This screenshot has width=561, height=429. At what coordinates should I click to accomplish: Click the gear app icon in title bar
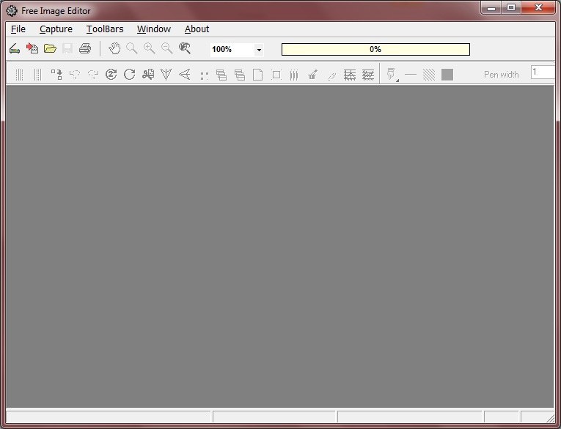pos(12,11)
